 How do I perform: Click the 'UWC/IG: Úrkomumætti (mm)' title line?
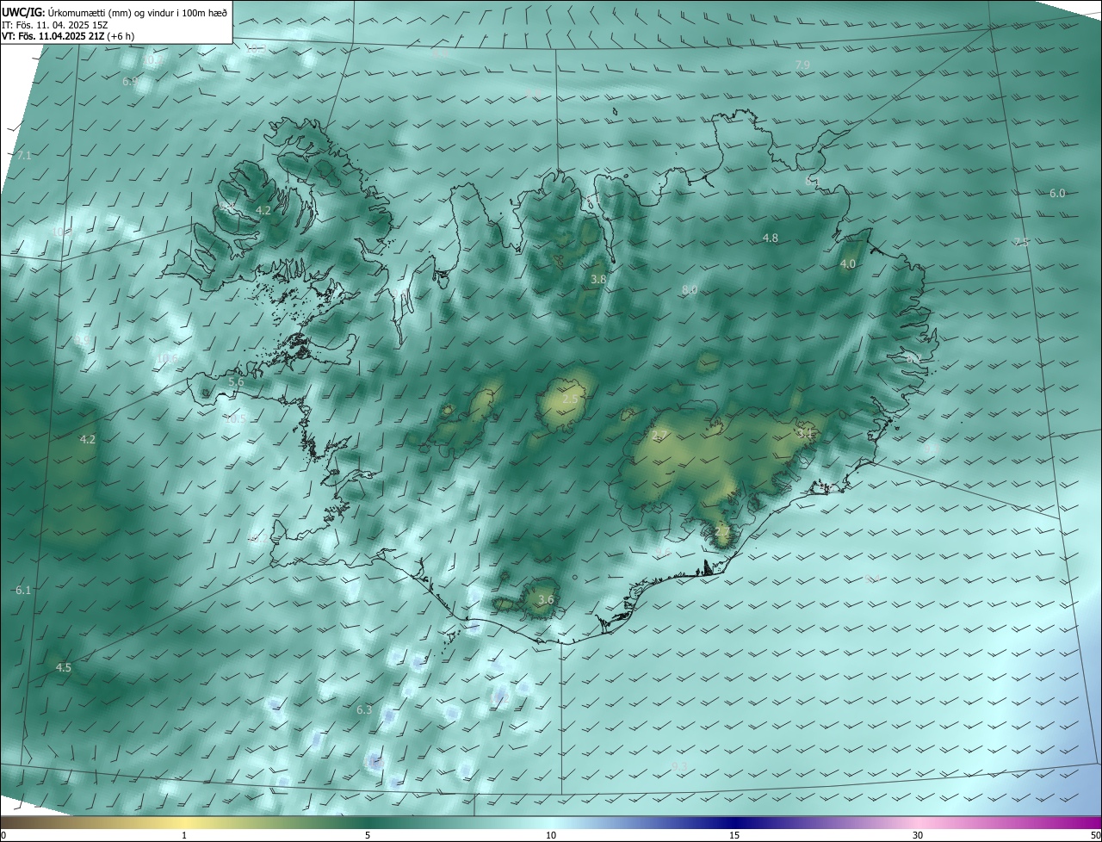tap(115, 11)
